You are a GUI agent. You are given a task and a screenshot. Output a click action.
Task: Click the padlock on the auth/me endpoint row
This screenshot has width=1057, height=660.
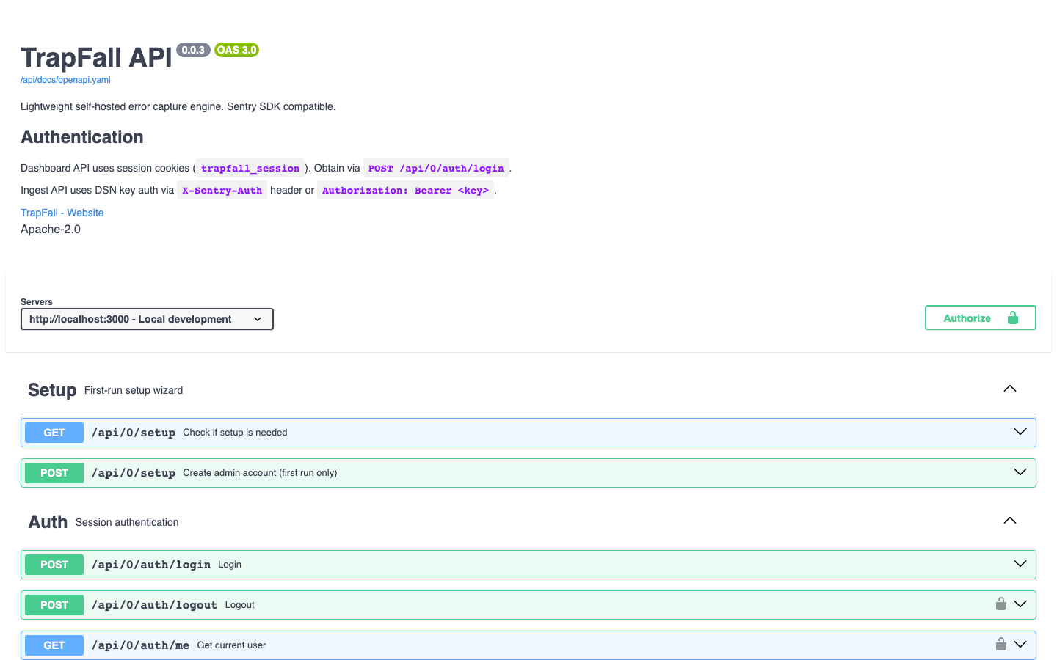click(x=1000, y=644)
